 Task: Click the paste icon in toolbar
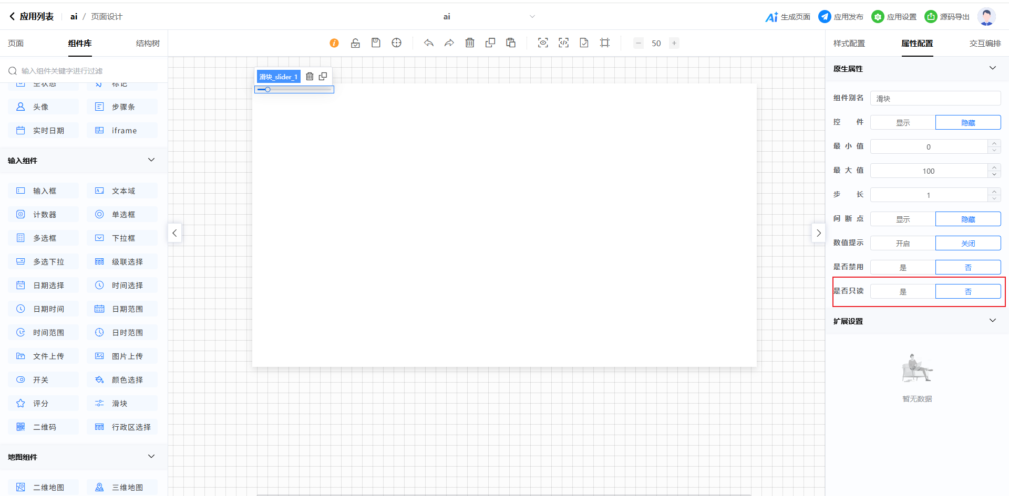click(x=511, y=43)
